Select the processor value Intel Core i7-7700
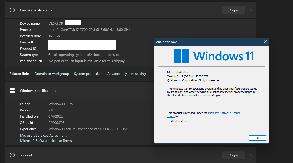 click(89, 30)
